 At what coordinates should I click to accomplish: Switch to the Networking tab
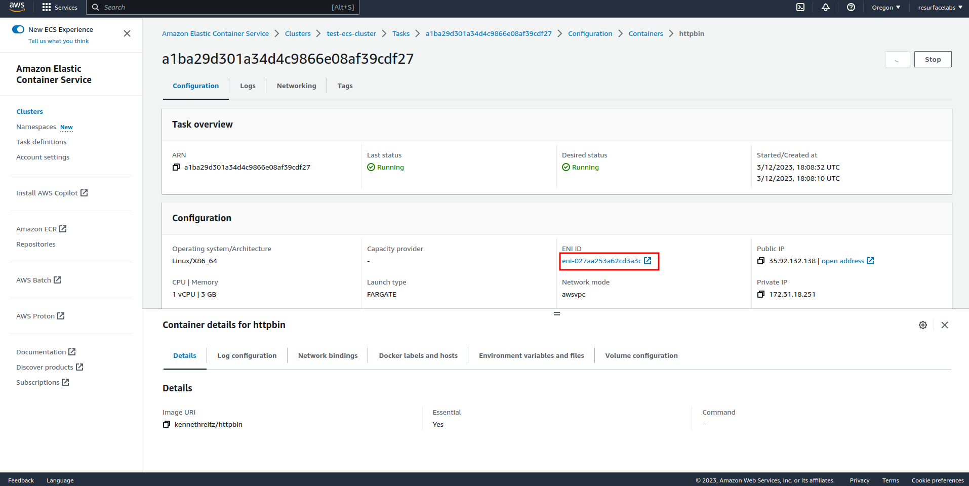297,86
